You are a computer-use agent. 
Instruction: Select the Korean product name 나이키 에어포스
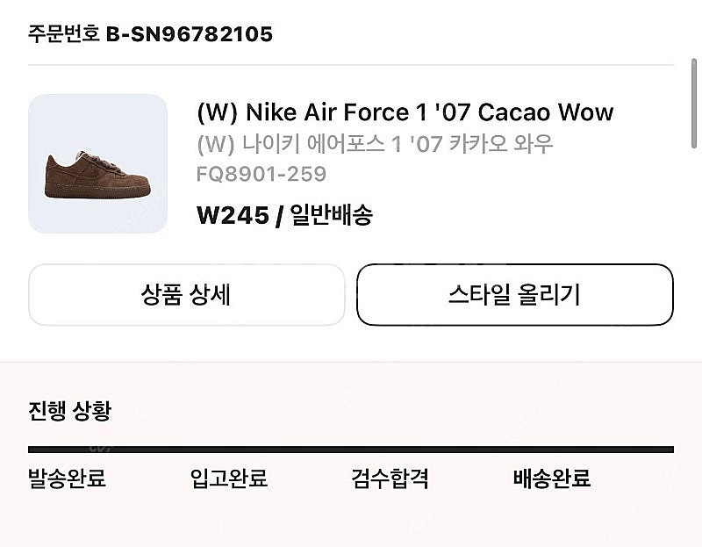375,143
